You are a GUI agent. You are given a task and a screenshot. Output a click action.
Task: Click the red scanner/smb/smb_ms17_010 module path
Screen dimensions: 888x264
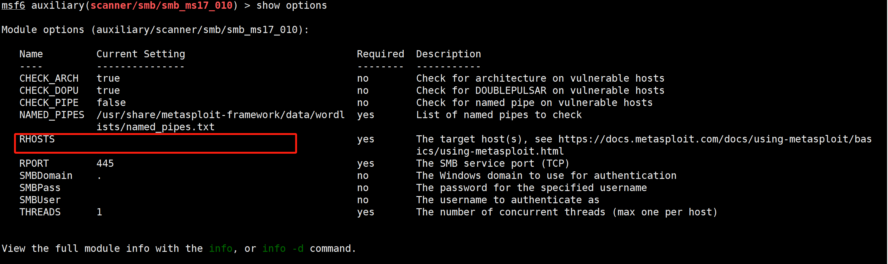pyautogui.click(x=161, y=6)
